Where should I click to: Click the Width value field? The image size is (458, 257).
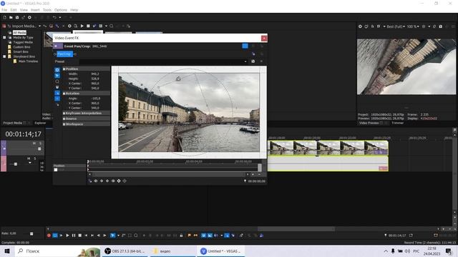[95, 74]
